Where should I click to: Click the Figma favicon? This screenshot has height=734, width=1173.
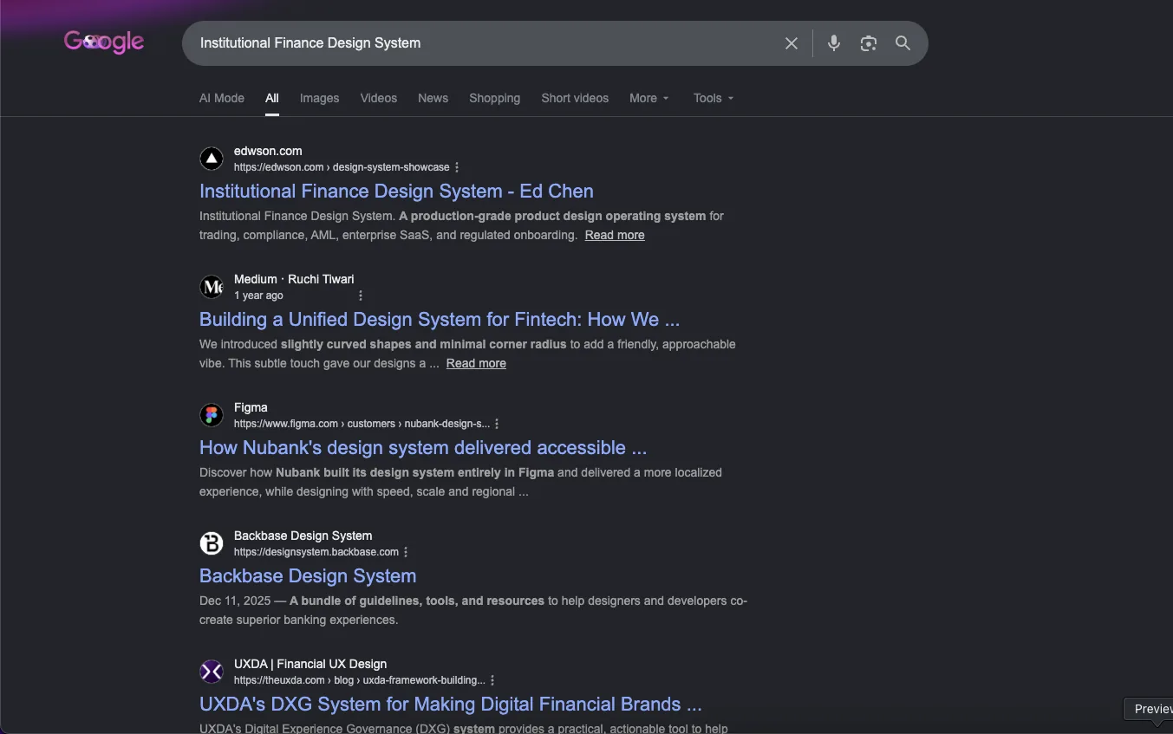[x=212, y=415]
